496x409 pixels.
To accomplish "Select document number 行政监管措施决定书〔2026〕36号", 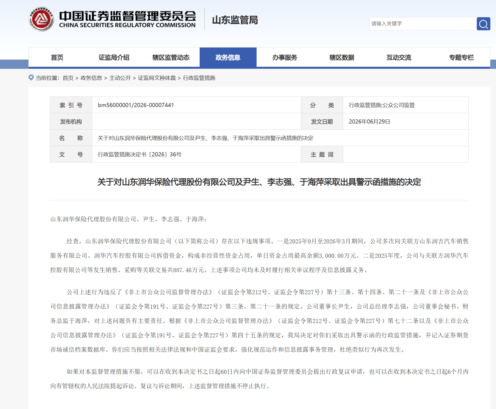I will [x=140, y=154].
